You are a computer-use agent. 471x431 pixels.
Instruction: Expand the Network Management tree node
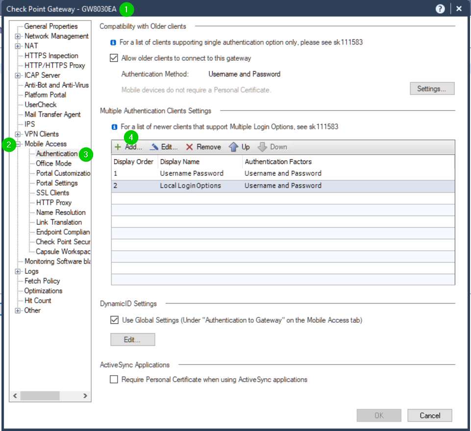[18, 36]
